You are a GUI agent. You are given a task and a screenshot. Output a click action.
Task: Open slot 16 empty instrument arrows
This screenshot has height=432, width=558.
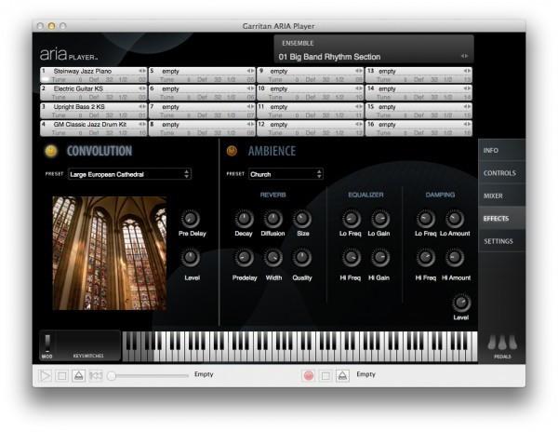pos(467,124)
